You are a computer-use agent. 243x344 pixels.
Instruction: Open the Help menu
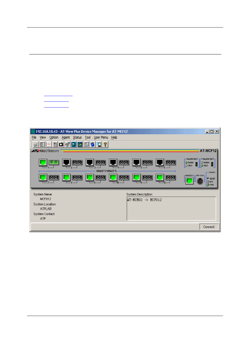tap(114, 137)
